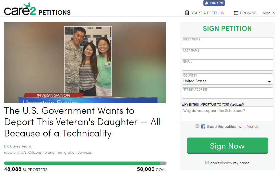276x175 pixels.
Task: Open the Care2 Team author link
Action: [x=20, y=146]
